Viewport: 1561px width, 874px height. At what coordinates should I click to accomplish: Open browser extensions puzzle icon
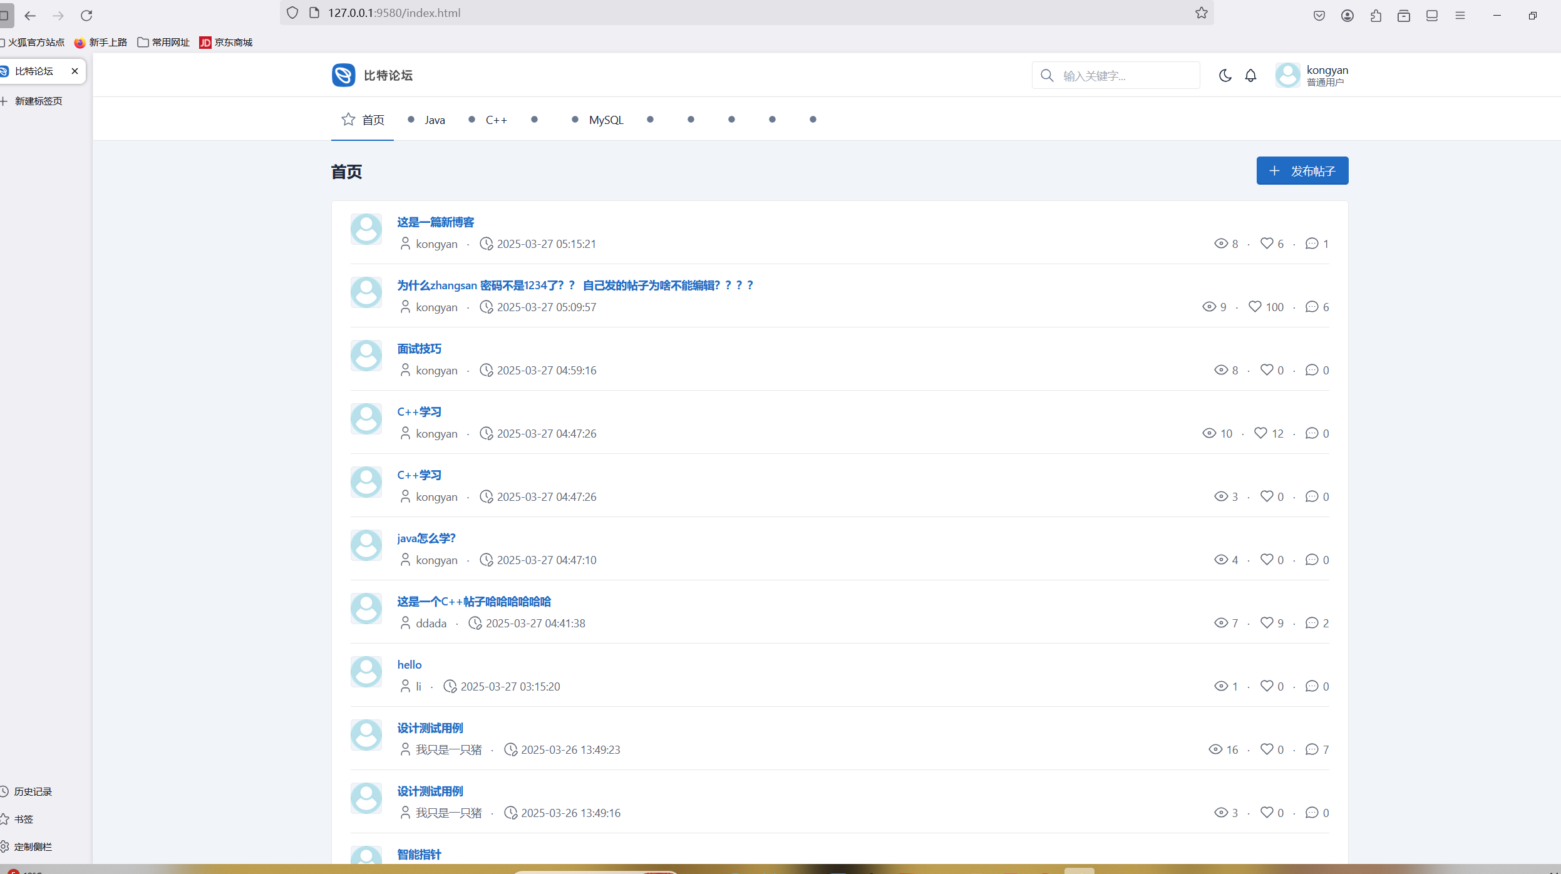(1375, 16)
